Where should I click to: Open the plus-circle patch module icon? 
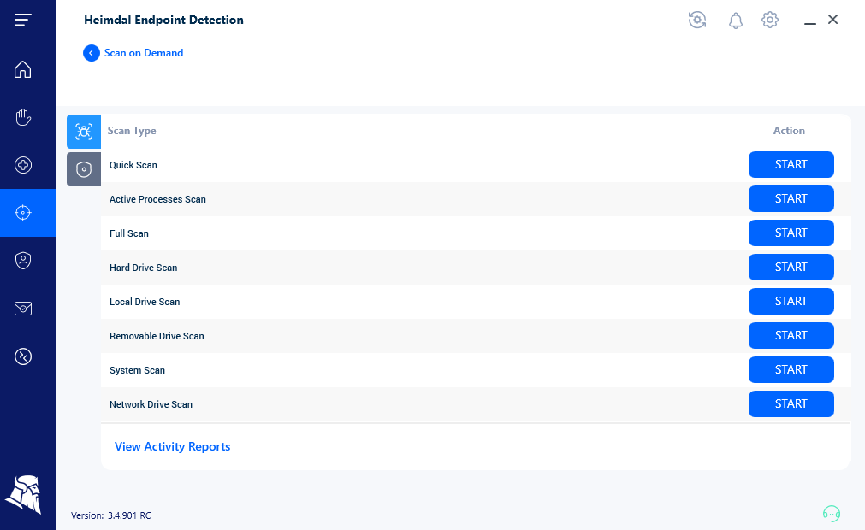tap(22, 165)
